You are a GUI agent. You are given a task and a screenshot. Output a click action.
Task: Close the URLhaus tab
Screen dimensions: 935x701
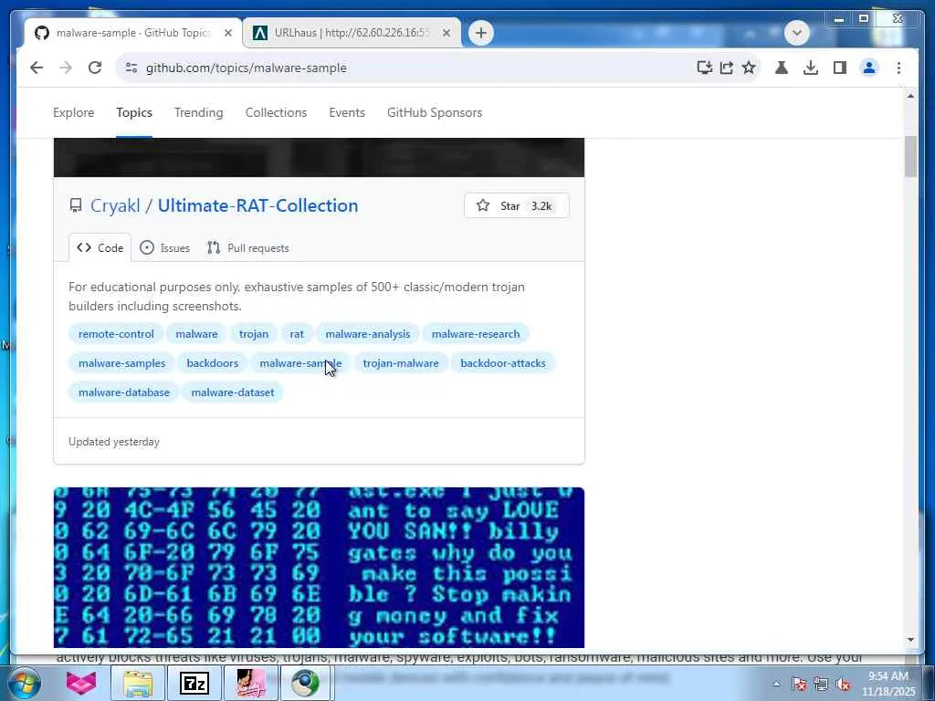tap(446, 33)
